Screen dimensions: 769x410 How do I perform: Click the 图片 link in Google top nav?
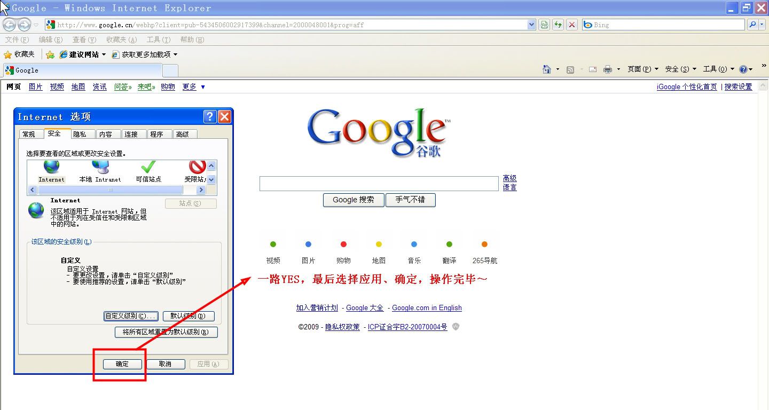point(36,86)
